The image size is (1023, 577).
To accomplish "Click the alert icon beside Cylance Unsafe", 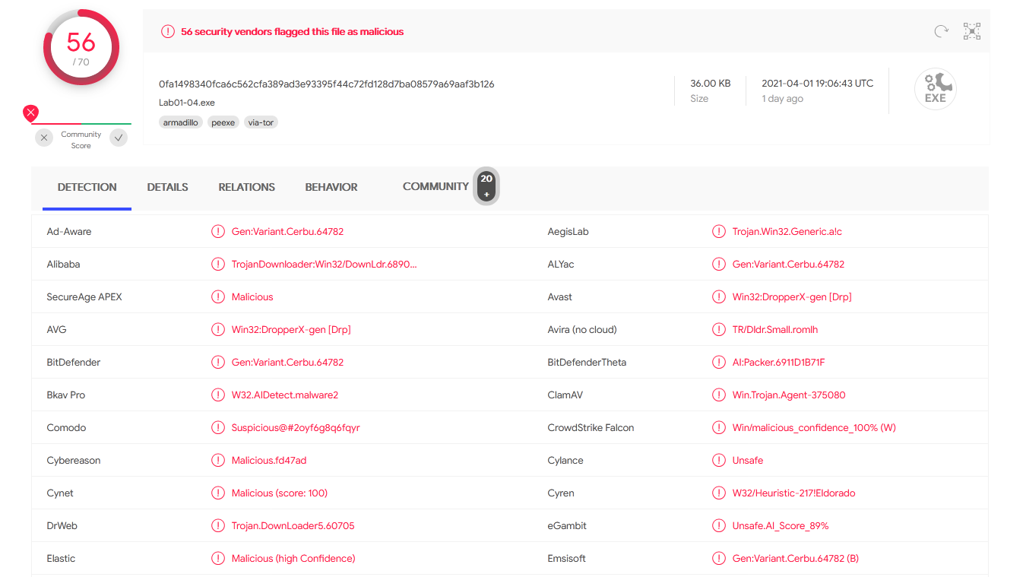I will coord(718,461).
